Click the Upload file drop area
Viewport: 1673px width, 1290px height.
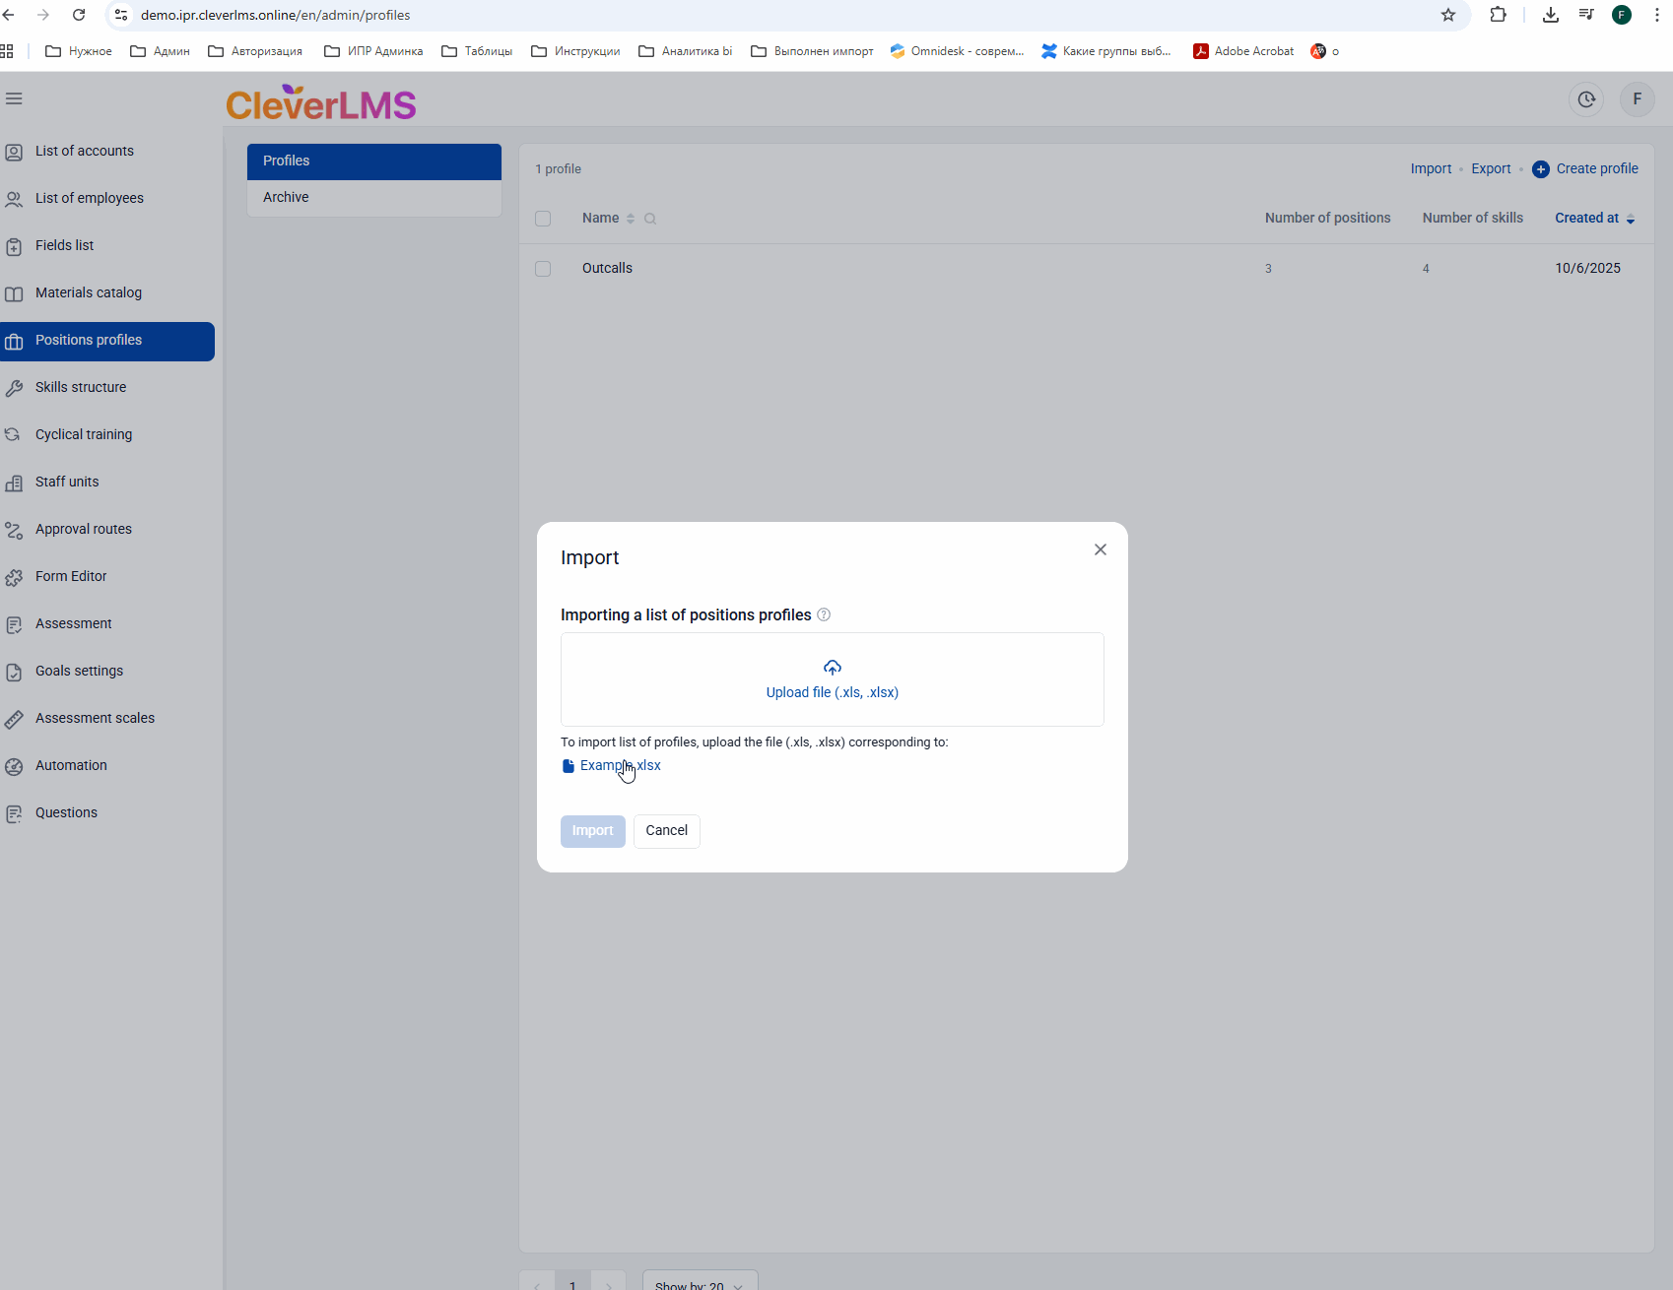coord(833,679)
